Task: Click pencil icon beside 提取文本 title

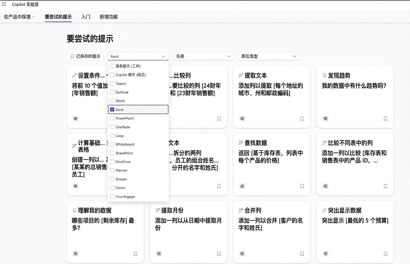Action: [x=241, y=76]
